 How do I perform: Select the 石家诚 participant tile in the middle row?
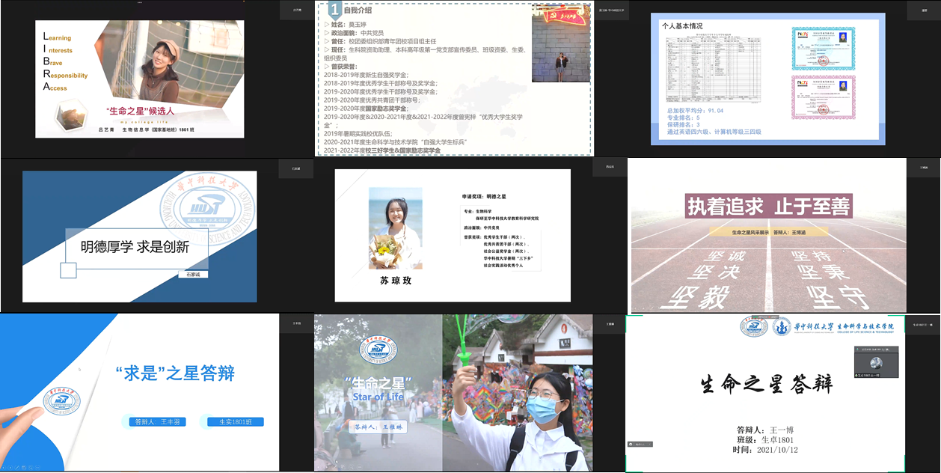pos(295,169)
